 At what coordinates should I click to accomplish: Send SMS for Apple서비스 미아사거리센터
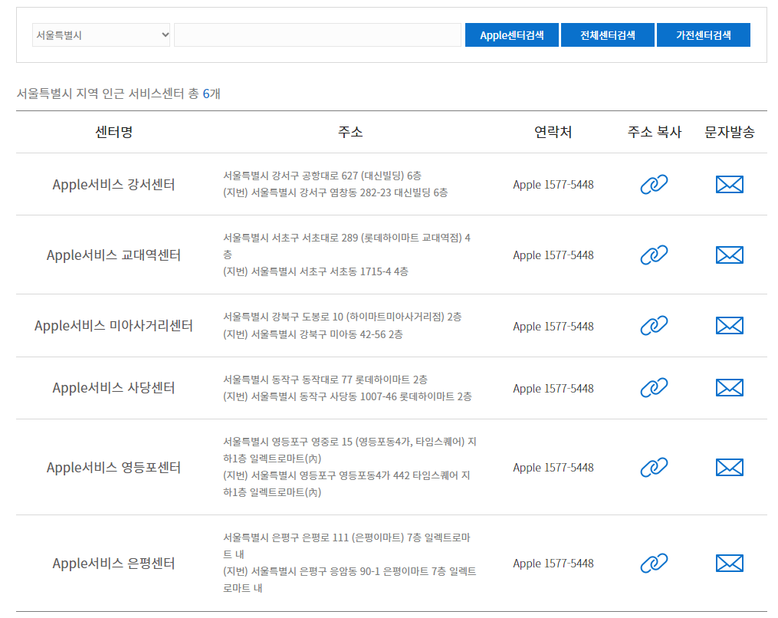click(729, 324)
